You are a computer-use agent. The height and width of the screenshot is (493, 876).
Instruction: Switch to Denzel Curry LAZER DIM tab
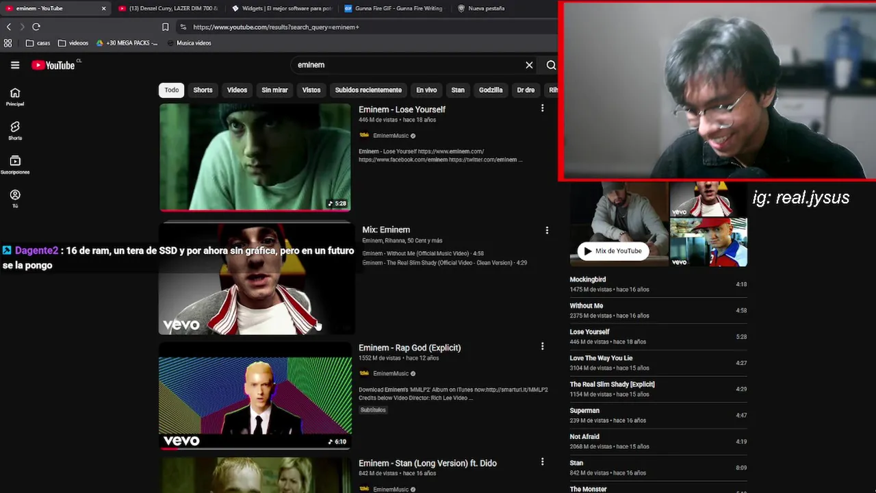168,8
